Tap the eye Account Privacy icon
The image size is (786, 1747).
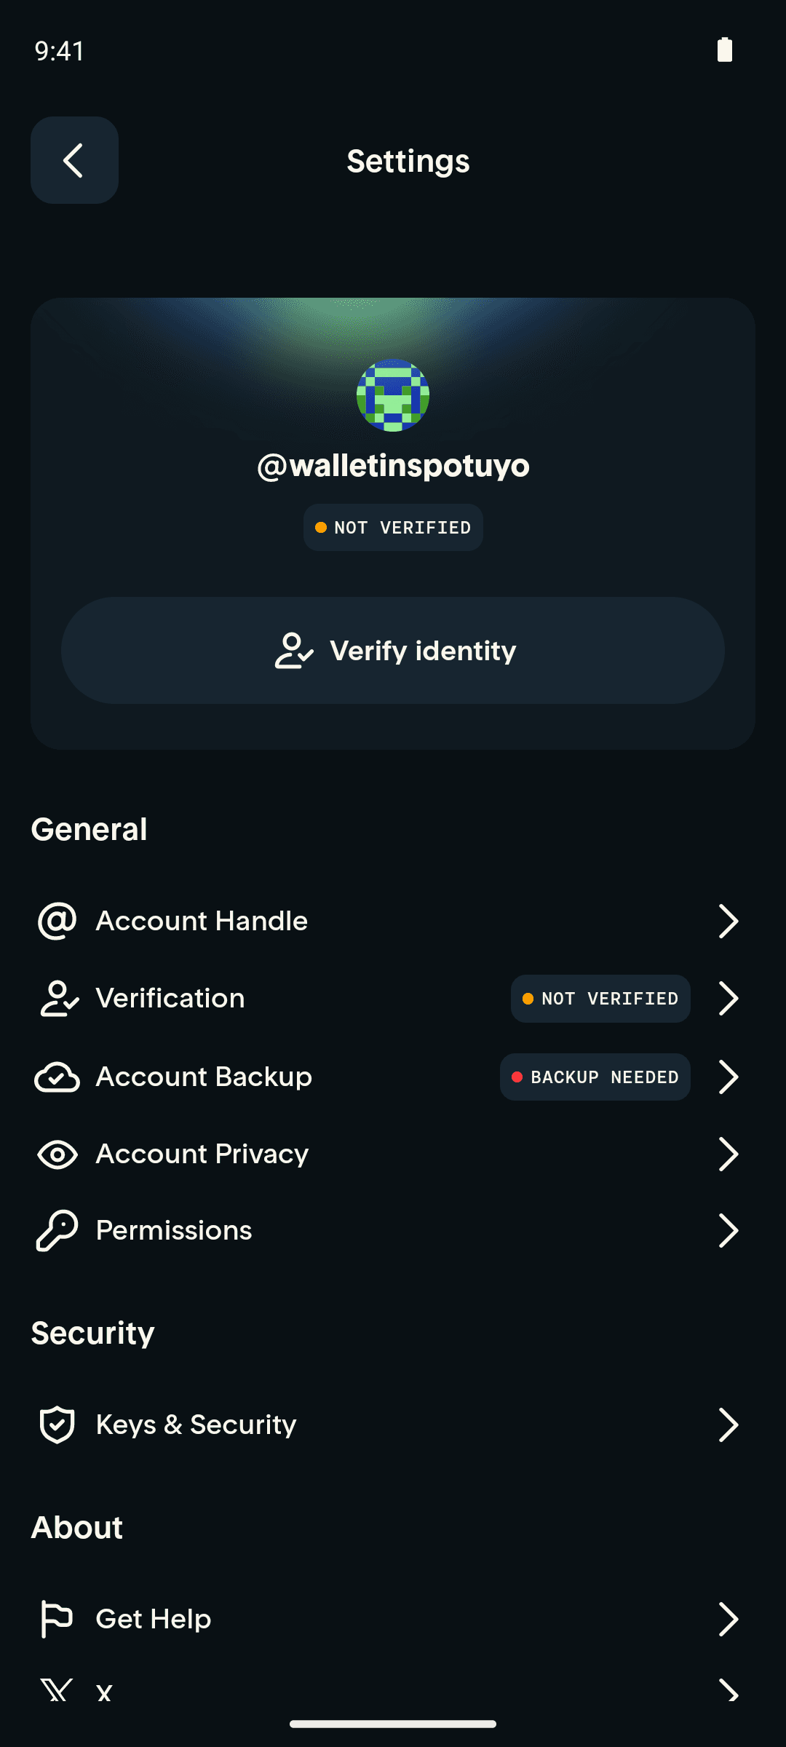point(57,1154)
